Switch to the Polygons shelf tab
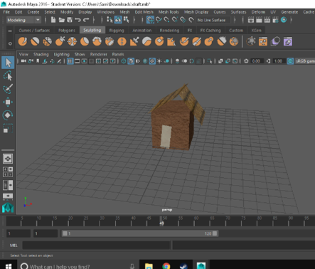315x269 pixels. (67, 31)
